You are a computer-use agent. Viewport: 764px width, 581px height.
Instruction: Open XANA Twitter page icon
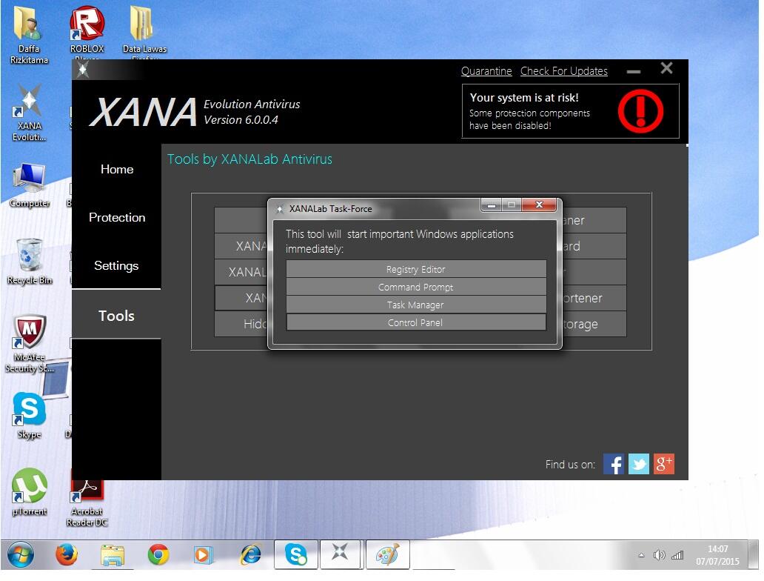pos(639,464)
